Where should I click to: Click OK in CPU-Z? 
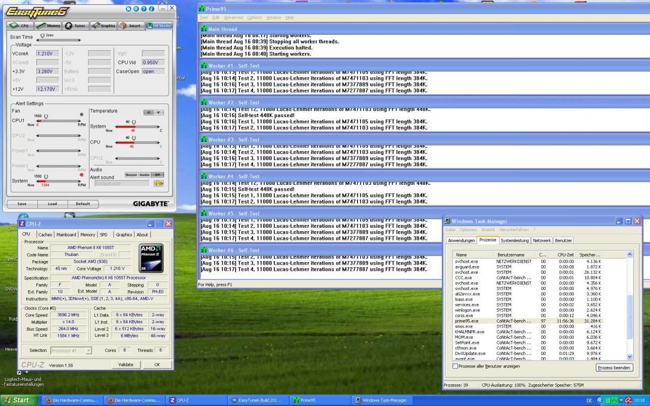(x=157, y=365)
